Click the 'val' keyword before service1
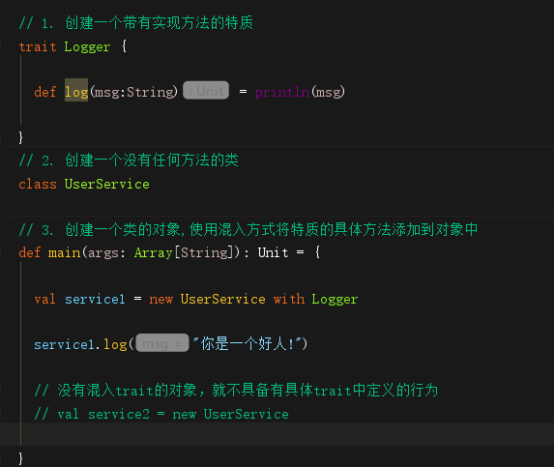 click(x=44, y=299)
